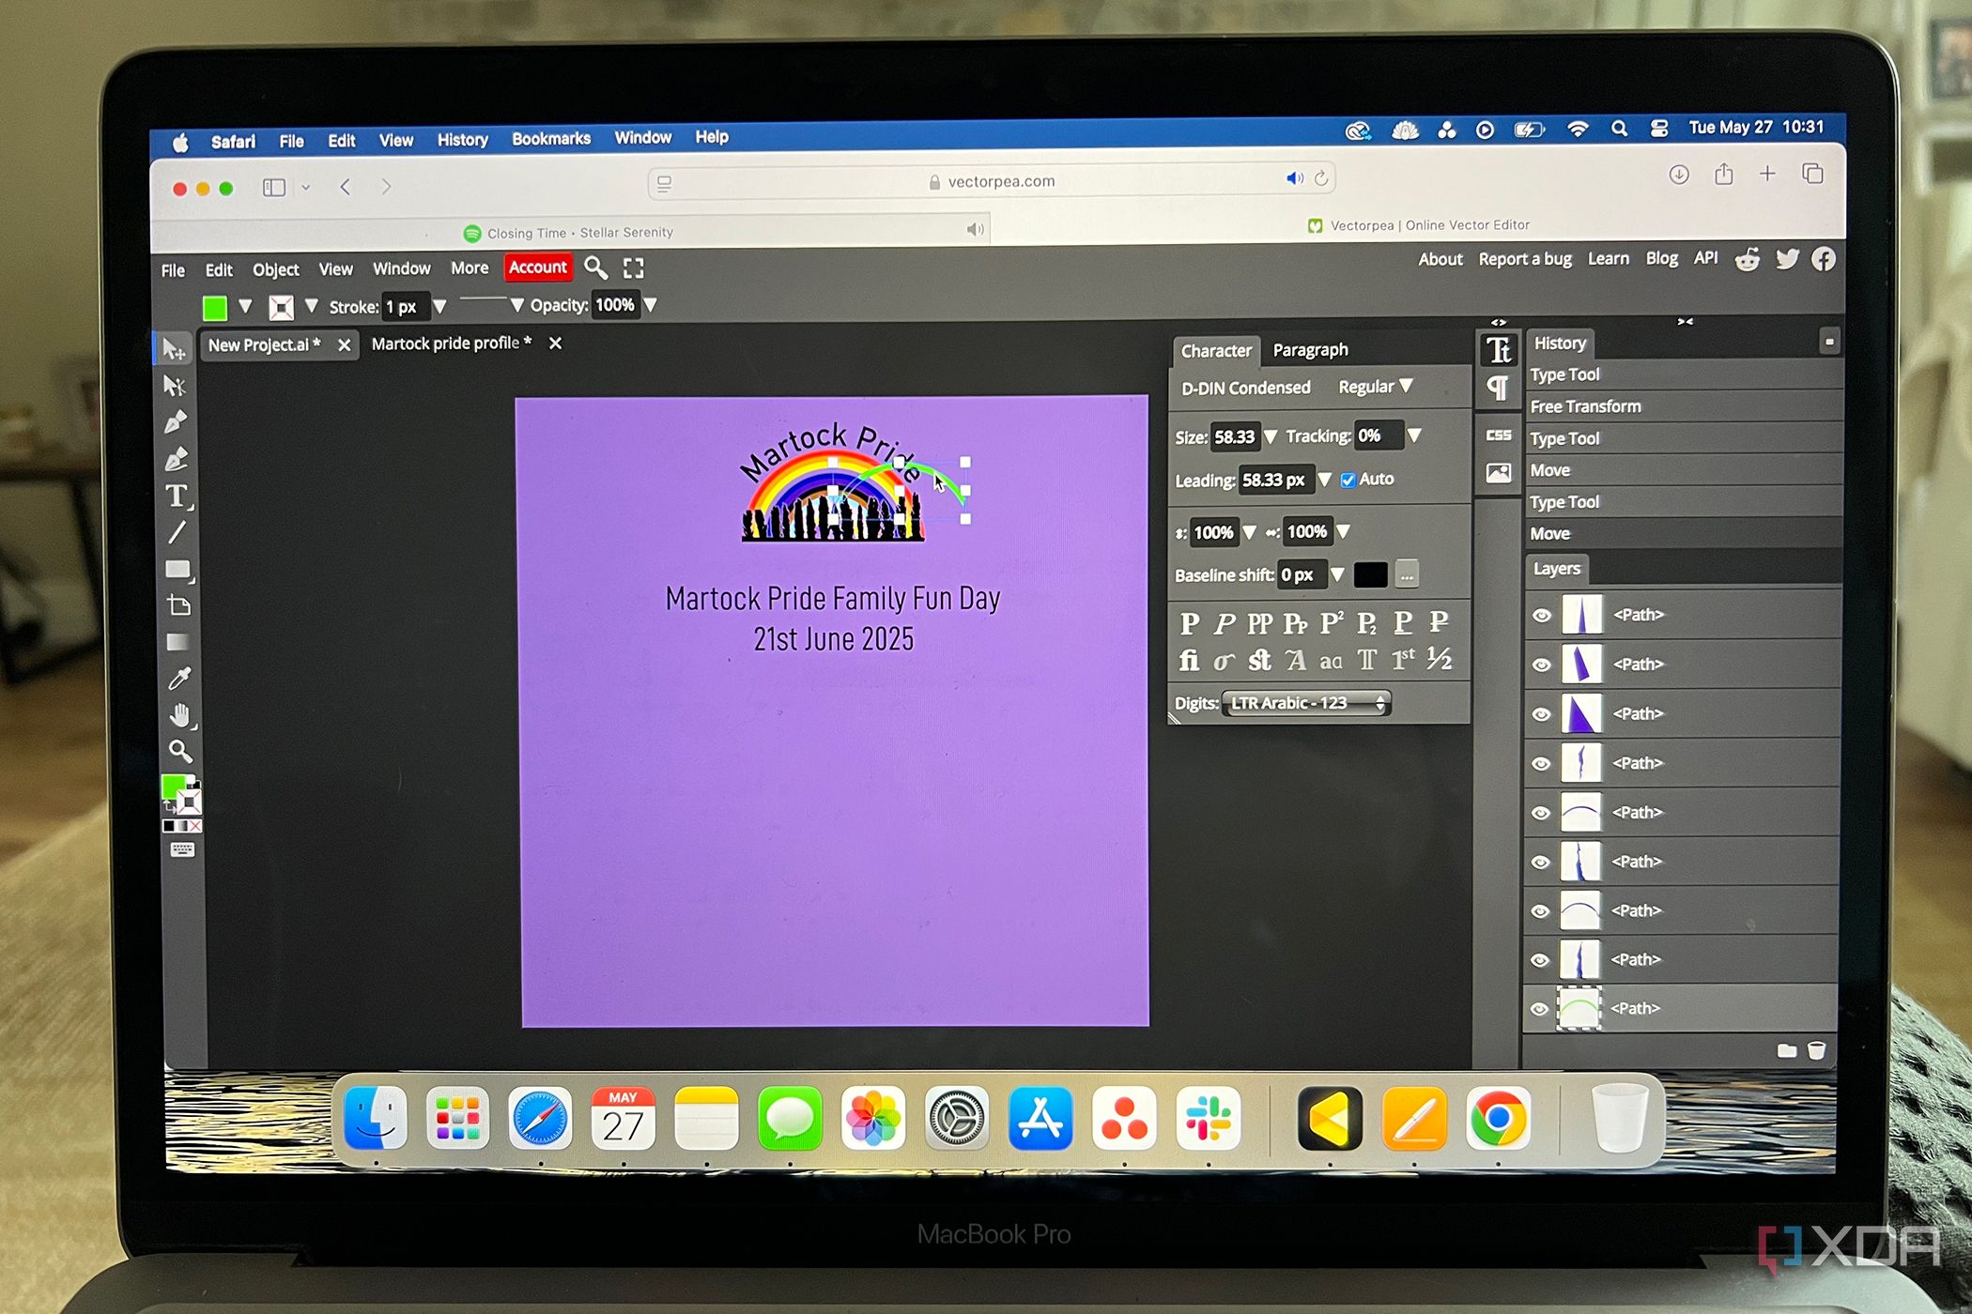Select the Eyedropper tool
Image resolution: width=1972 pixels, height=1314 pixels.
click(178, 679)
